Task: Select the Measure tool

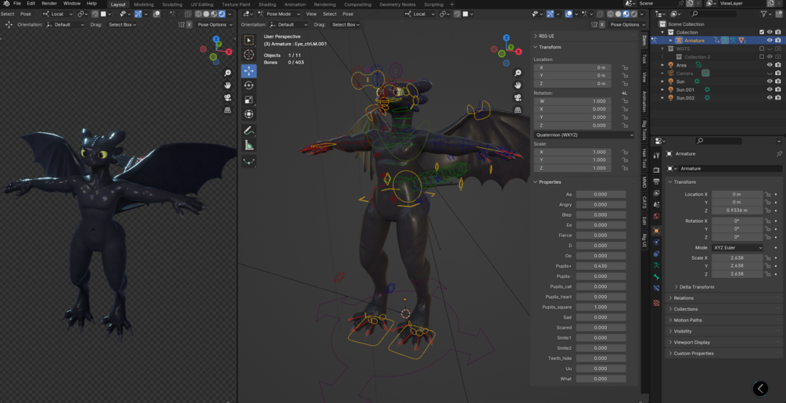Action: pyautogui.click(x=249, y=146)
